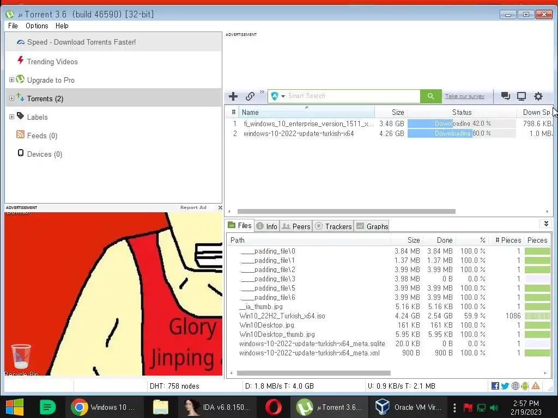Switch to Oracle VM VirtualBox taskbar item
Image resolution: width=558 pixels, height=418 pixels.
[x=409, y=407]
